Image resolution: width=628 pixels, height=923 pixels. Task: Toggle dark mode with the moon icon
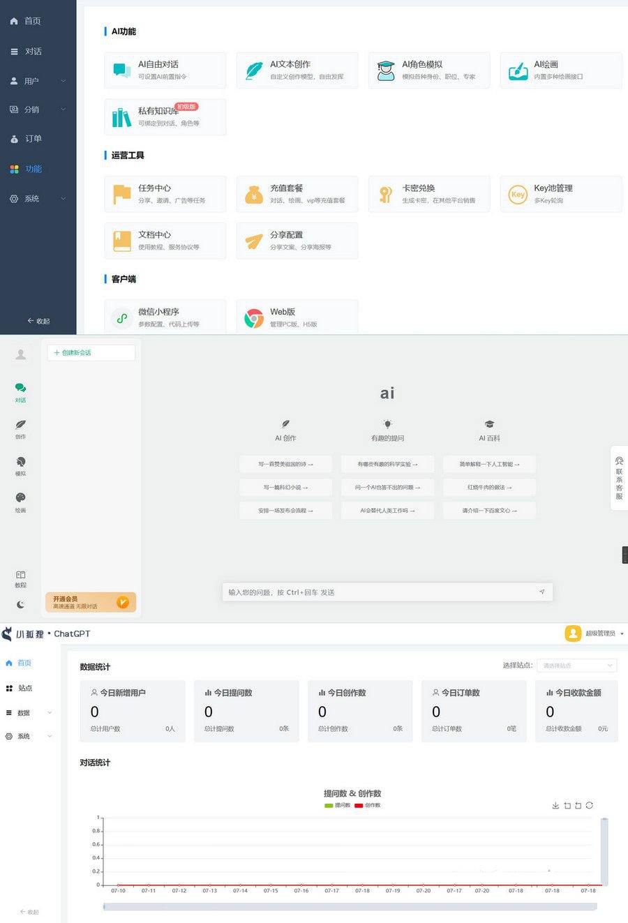(x=20, y=604)
